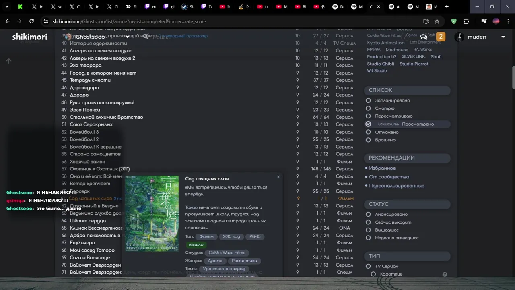Screen dimensions: 515x290
Task: Open От сообщества recommendations link
Action: click(x=389, y=177)
